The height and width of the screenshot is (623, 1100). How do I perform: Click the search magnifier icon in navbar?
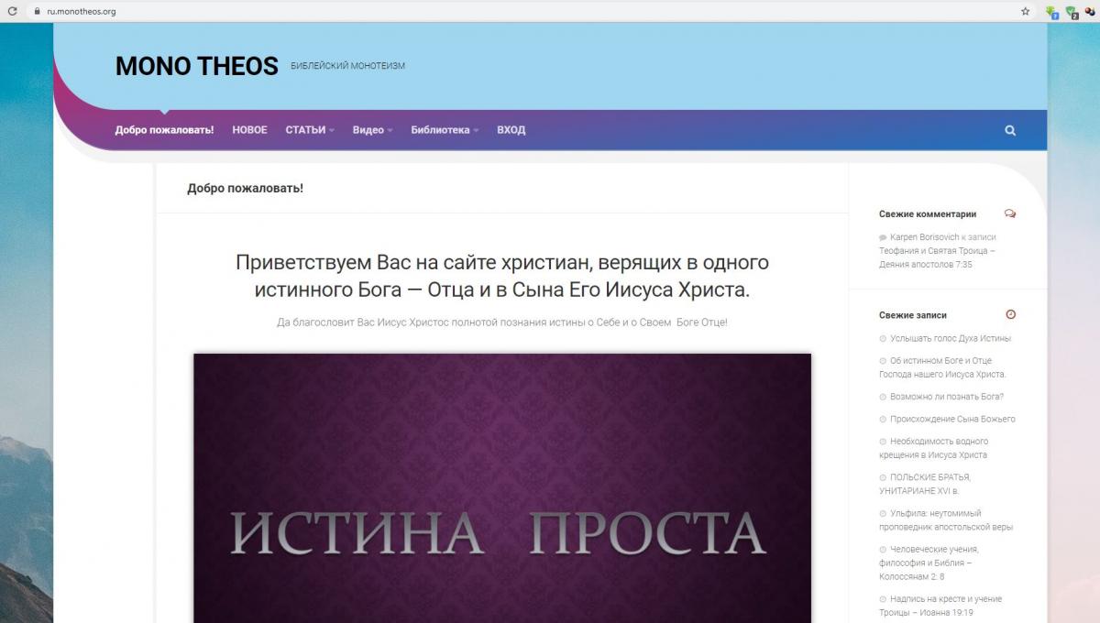point(1010,130)
